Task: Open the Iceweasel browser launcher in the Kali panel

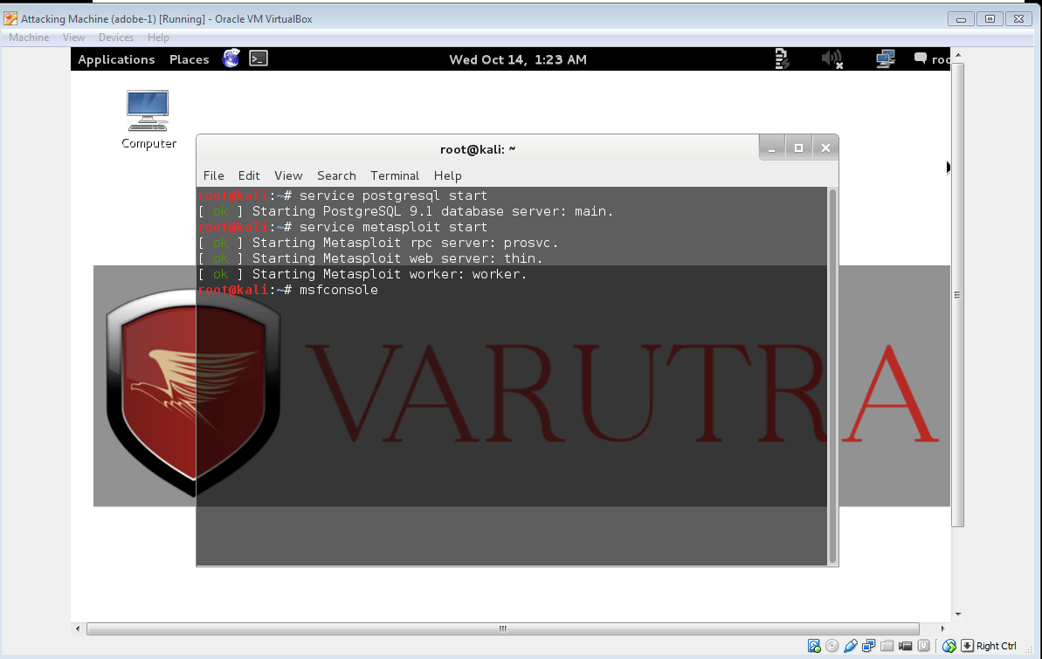Action: pyautogui.click(x=231, y=58)
